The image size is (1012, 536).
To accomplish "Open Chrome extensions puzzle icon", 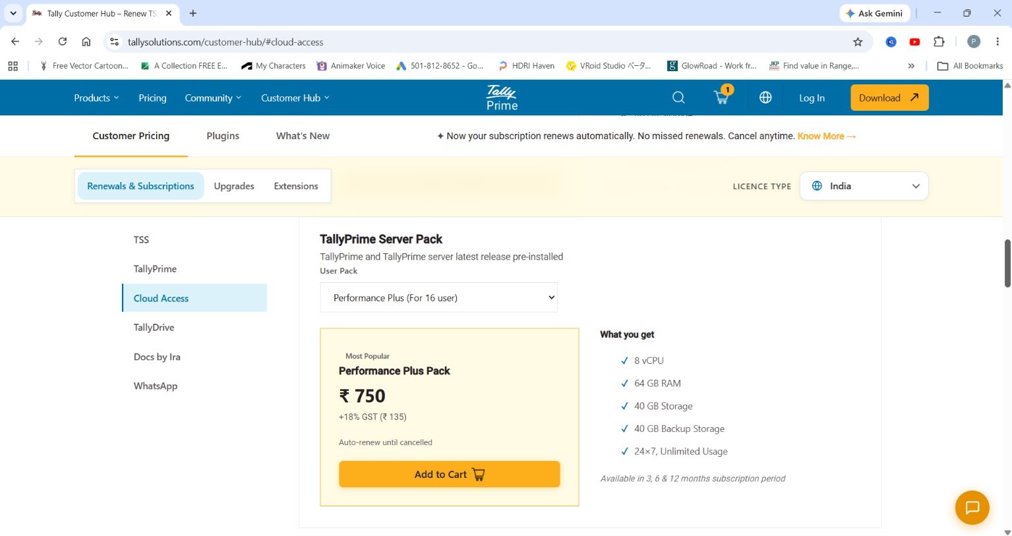I will 939,42.
